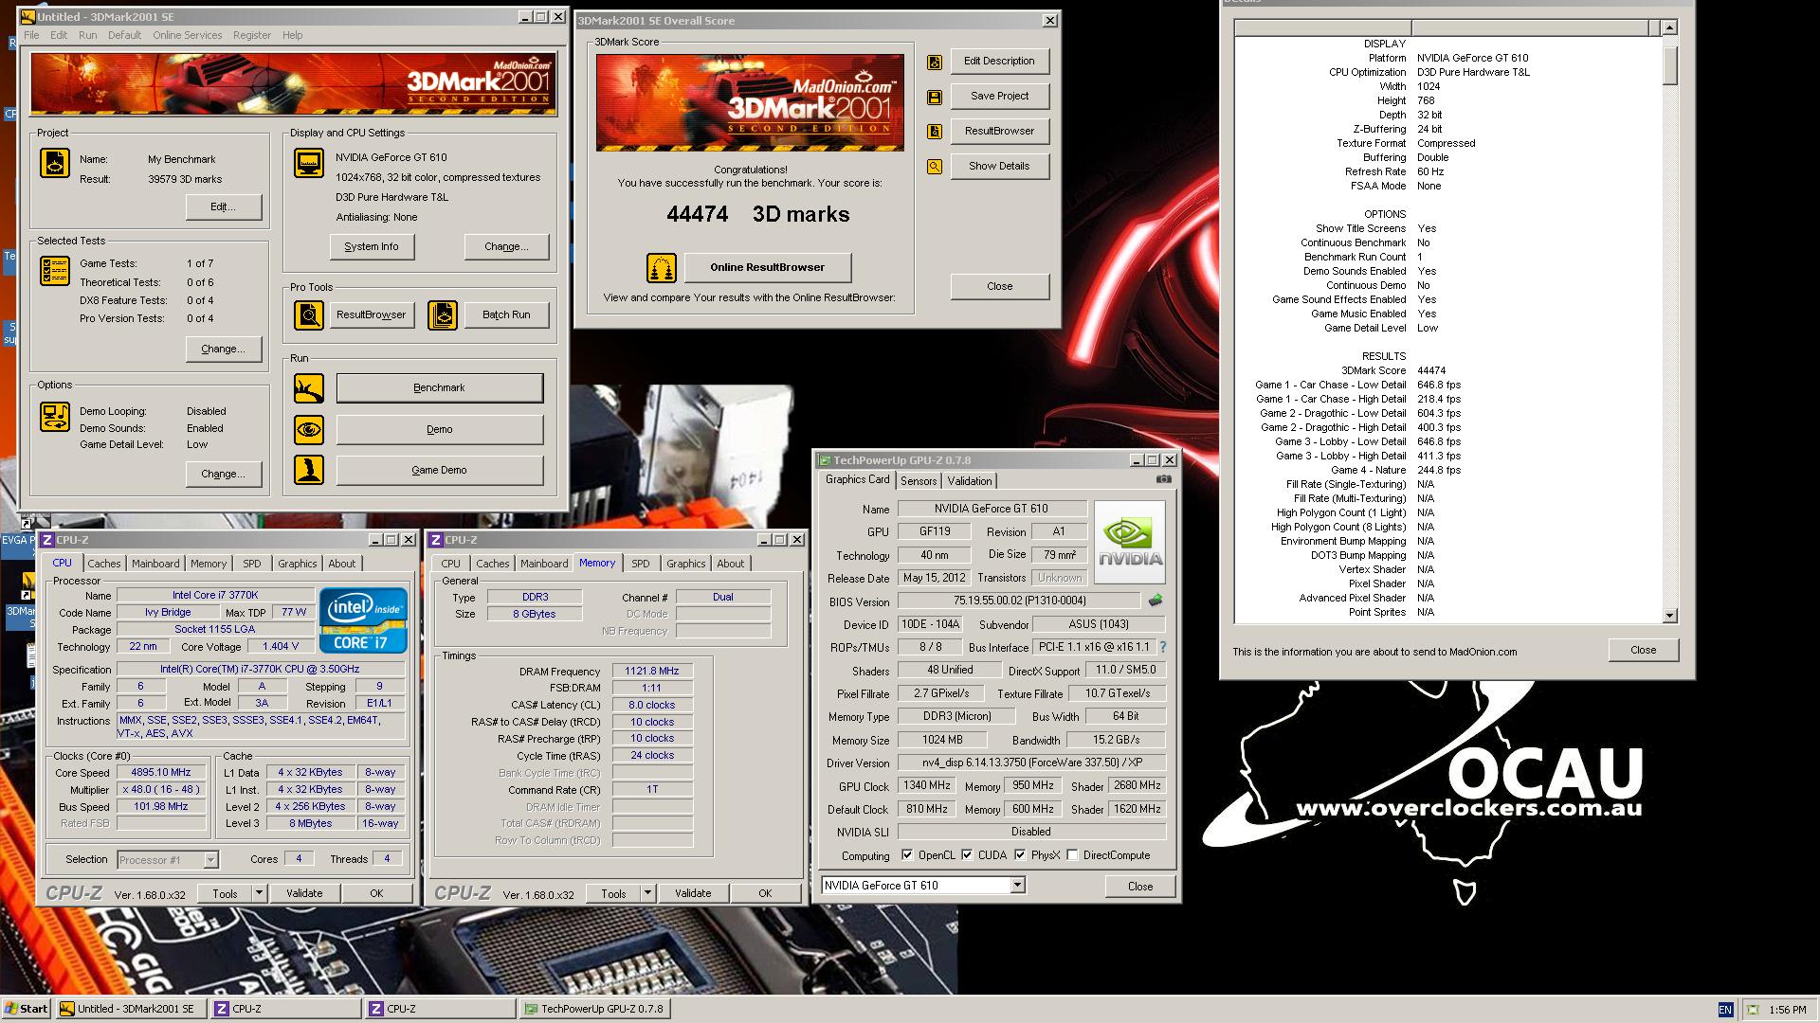Click the Intel Core i7 logo in CPU-Z
This screenshot has height=1023, width=1820.
pos(363,620)
